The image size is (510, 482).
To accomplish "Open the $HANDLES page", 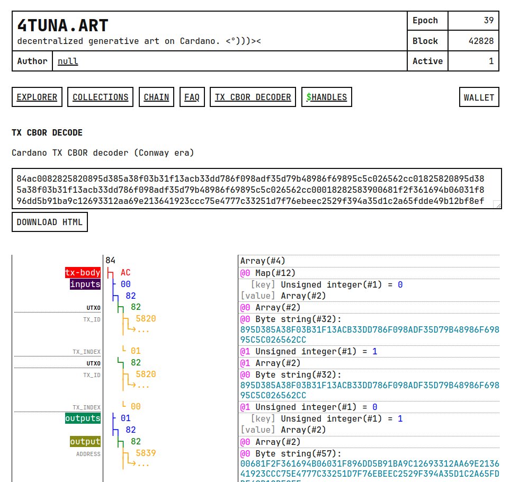I will click(x=327, y=97).
